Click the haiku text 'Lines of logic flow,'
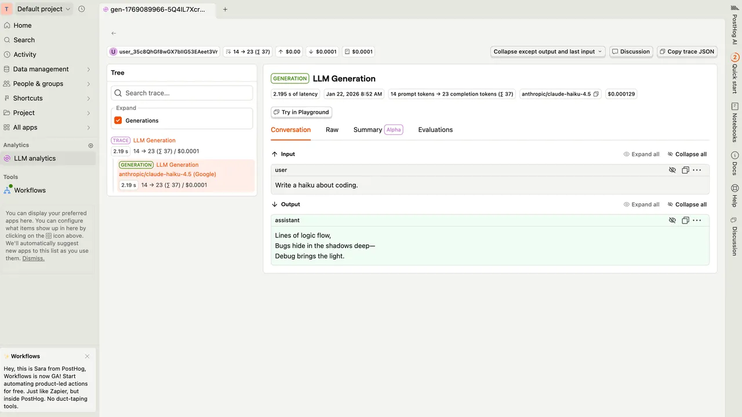The width and height of the screenshot is (742, 417). tap(303, 235)
